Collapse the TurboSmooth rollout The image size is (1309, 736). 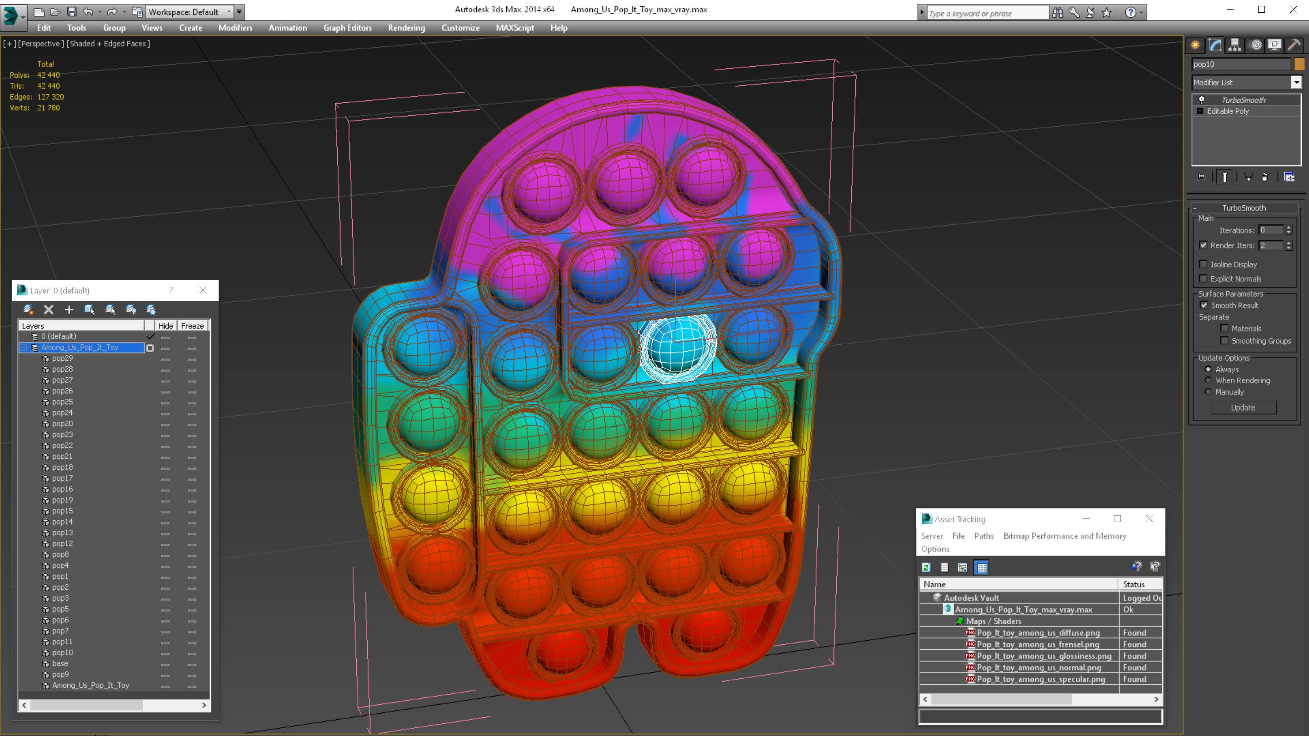[x=1195, y=208]
